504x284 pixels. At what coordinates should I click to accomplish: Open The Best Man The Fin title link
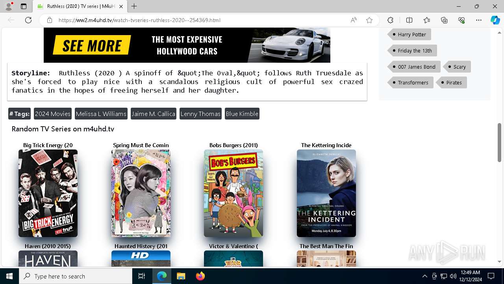point(326,246)
